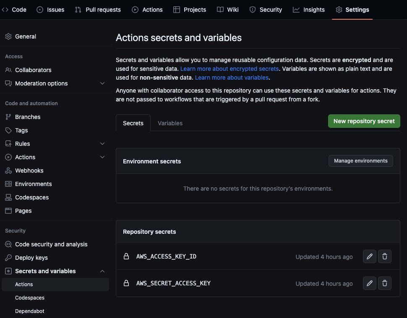
Task: Open the Issues section
Action: click(x=50, y=9)
